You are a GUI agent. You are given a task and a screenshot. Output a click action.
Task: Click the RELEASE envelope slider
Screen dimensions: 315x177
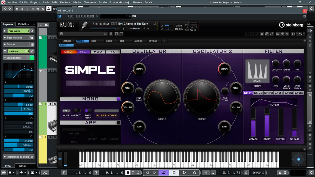pyautogui.click(x=295, y=122)
